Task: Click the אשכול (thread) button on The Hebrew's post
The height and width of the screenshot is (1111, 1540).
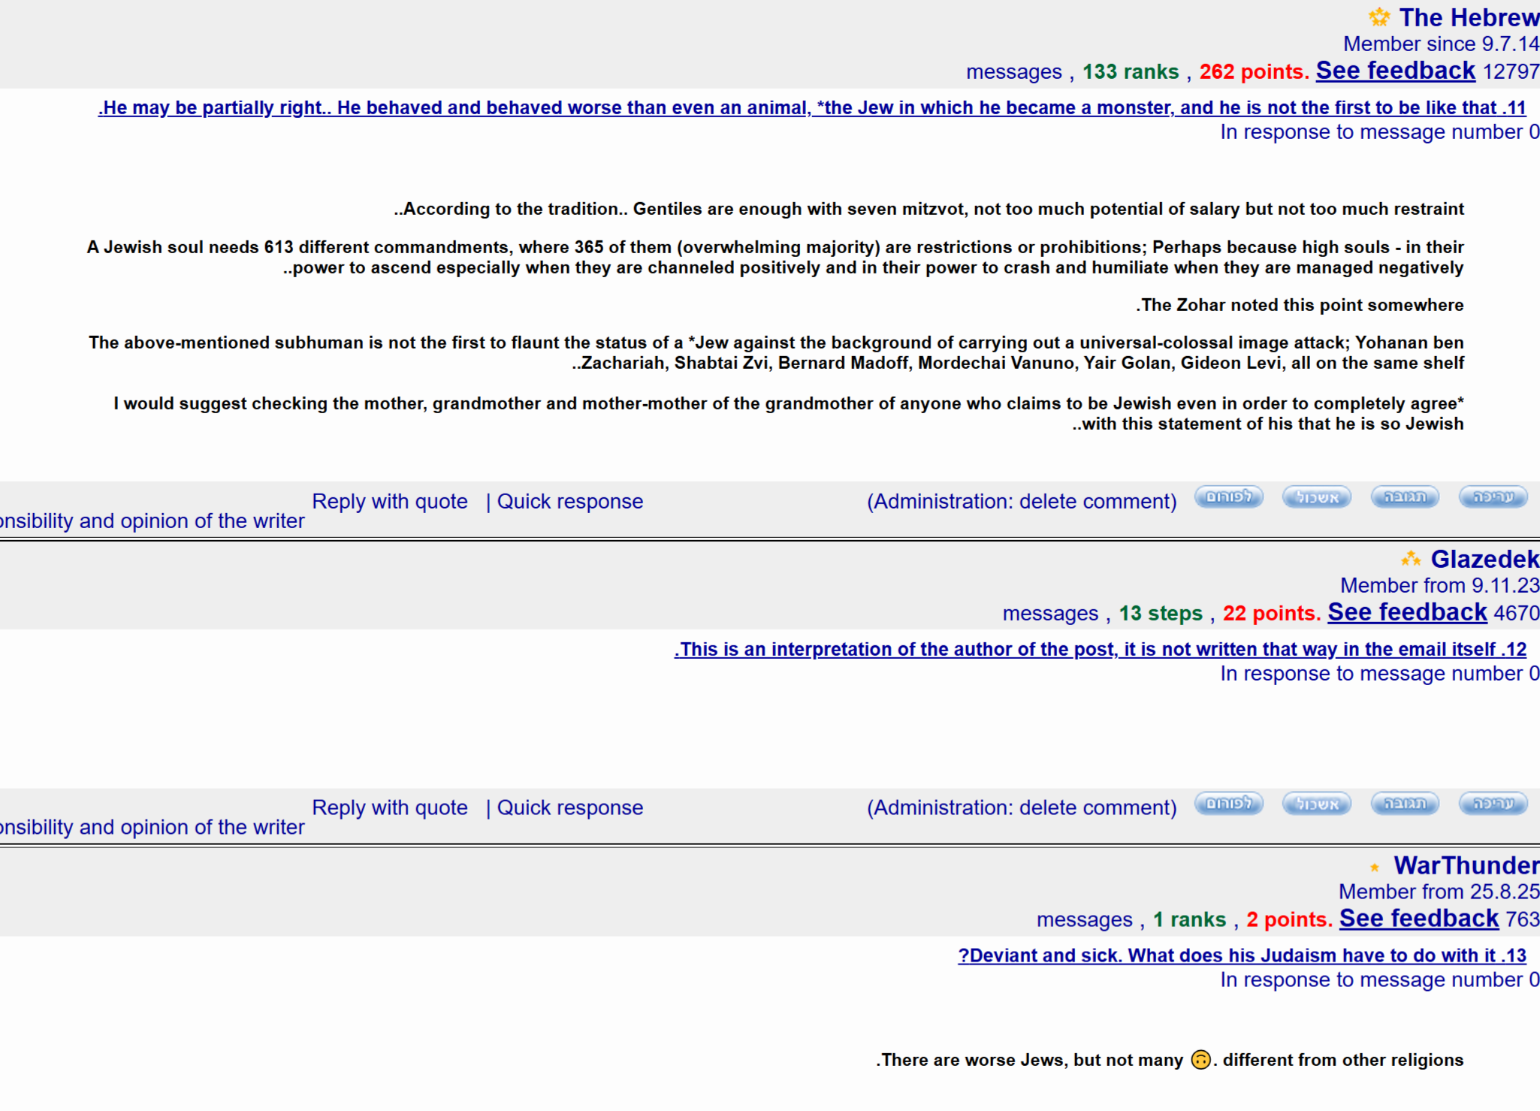Action: click(x=1316, y=497)
